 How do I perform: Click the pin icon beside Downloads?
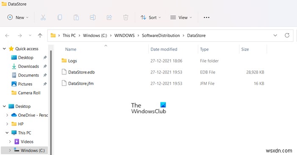coord(45,66)
